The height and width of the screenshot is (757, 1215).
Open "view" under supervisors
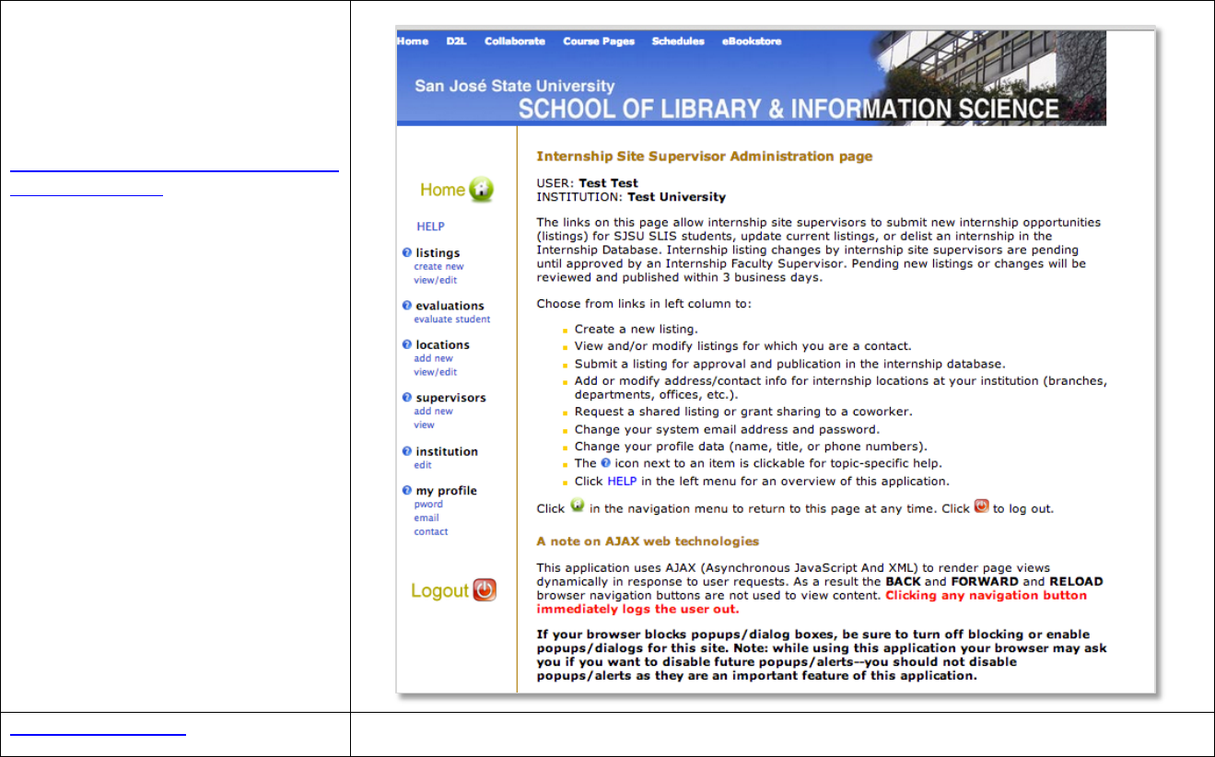(x=424, y=425)
